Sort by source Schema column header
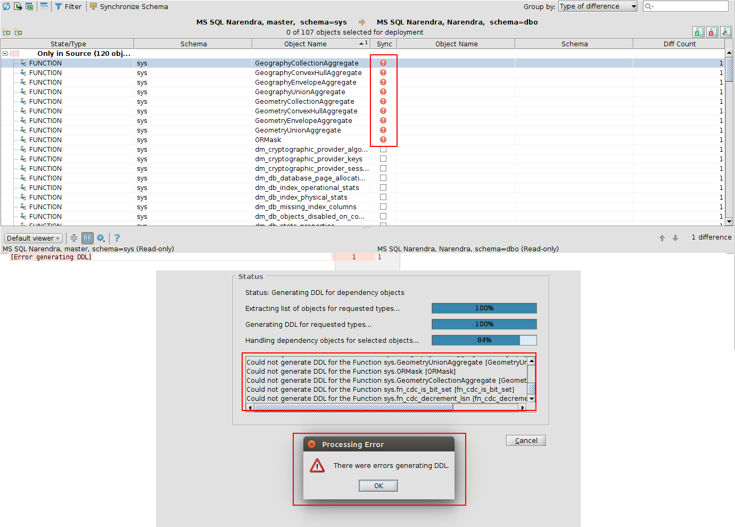This screenshot has height=527, width=735. [x=193, y=44]
